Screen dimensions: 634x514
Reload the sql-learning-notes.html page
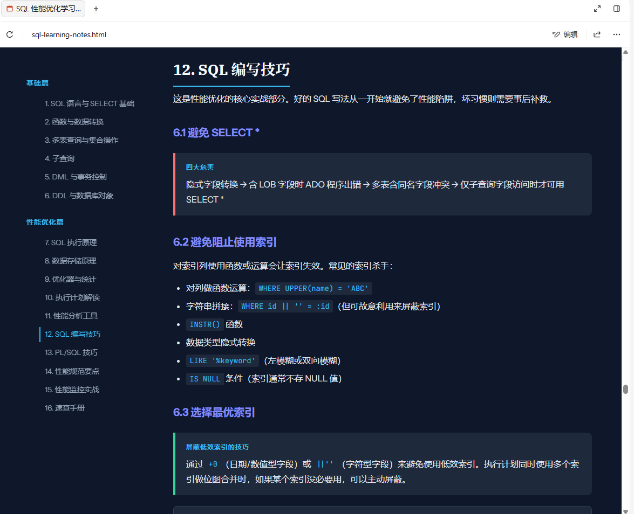10,34
